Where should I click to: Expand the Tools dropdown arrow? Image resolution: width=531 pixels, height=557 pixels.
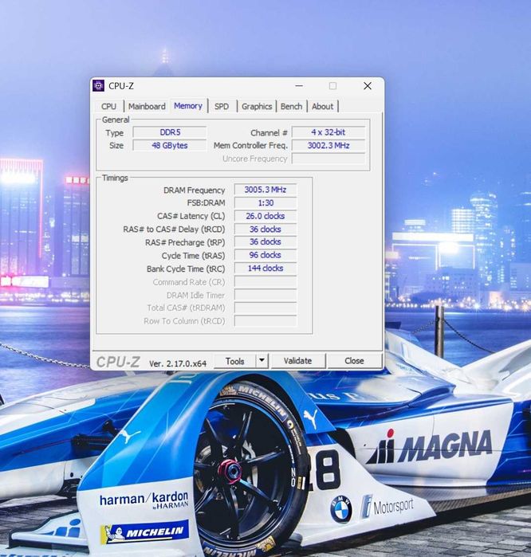(x=262, y=360)
